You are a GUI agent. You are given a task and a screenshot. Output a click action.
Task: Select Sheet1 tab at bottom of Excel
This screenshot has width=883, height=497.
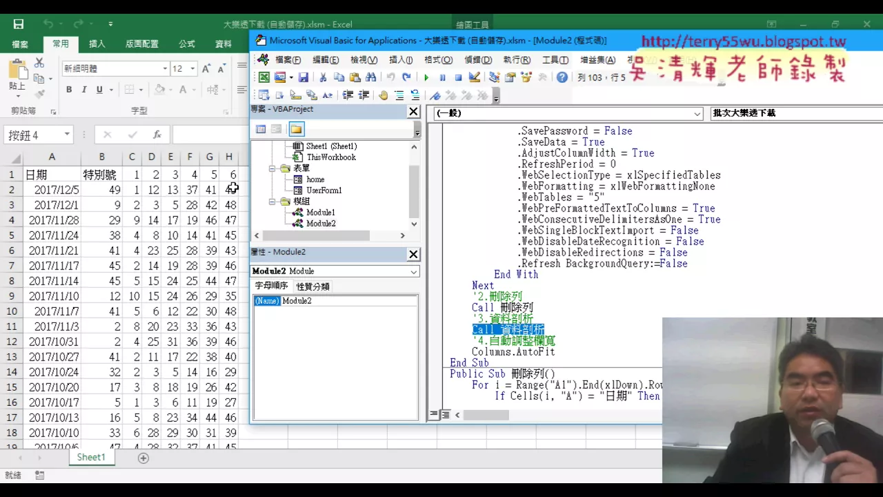[x=91, y=457]
